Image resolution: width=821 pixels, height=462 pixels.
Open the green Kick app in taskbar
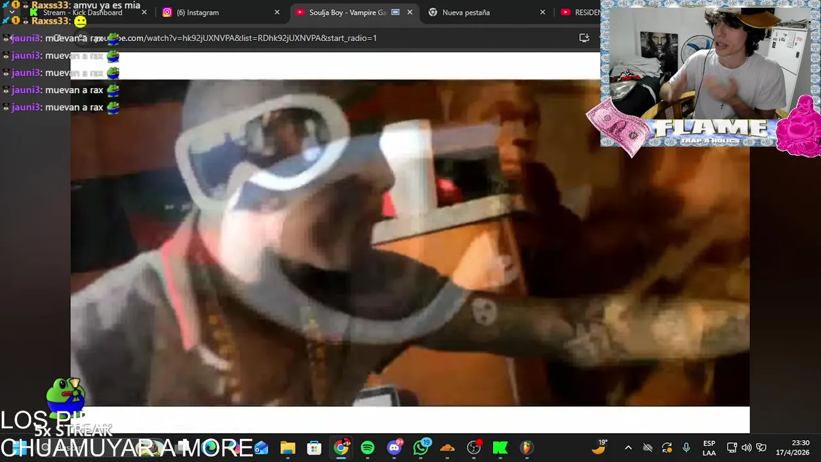tap(500, 448)
